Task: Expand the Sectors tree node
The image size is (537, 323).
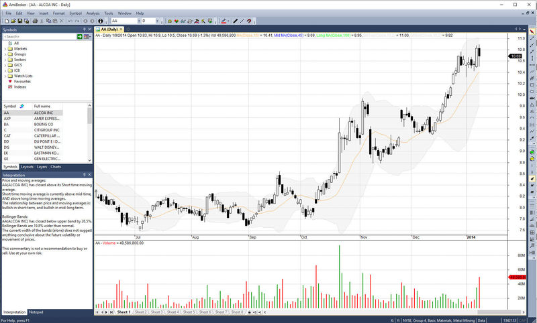Action: 5,60
